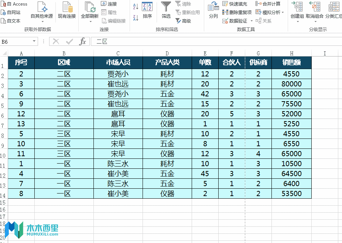Click 快速填充 flash fill
Screen dimensions: 342x243
[x=235, y=4]
